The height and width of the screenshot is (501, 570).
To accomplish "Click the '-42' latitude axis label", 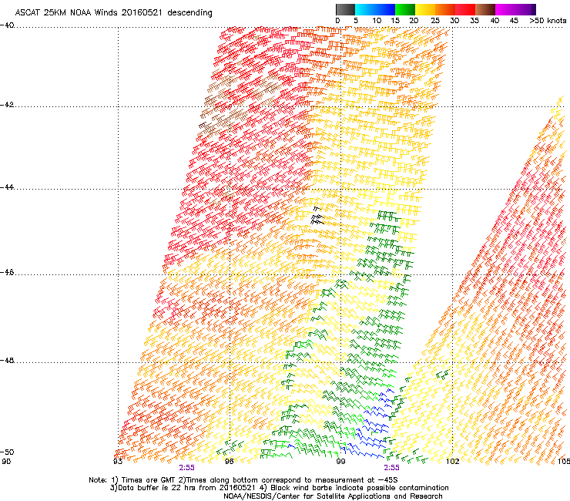I will click(7, 105).
